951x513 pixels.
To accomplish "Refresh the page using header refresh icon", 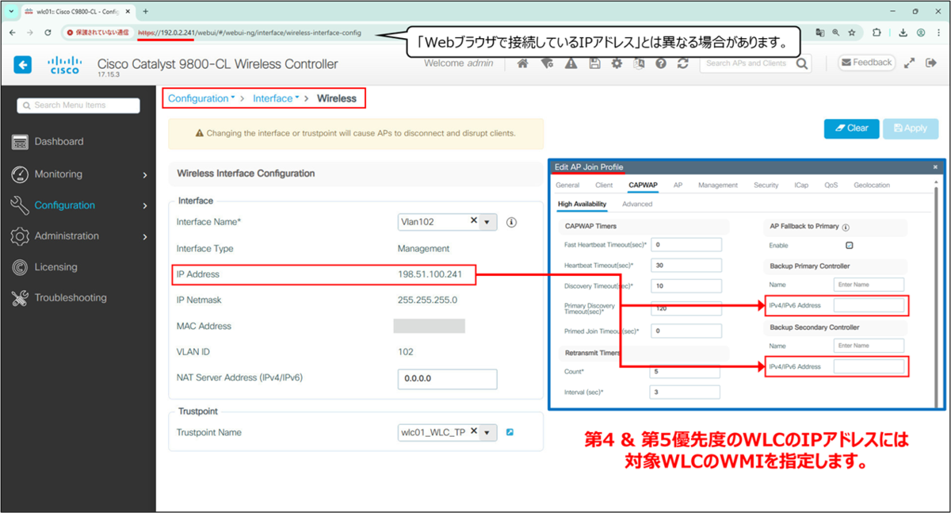I will 682,64.
